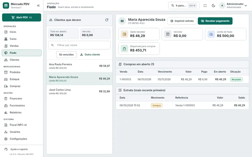Click the Mercado PDV logo icon
The image size is (252, 157).
click(x=6, y=6)
